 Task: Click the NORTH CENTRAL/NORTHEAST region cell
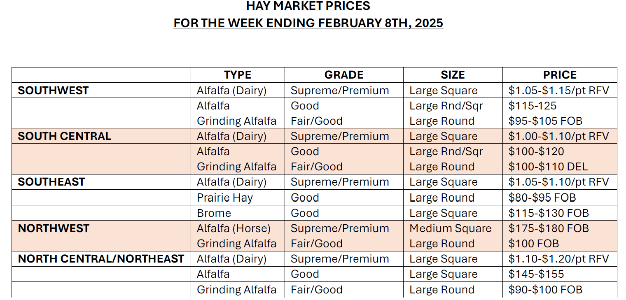101,259
